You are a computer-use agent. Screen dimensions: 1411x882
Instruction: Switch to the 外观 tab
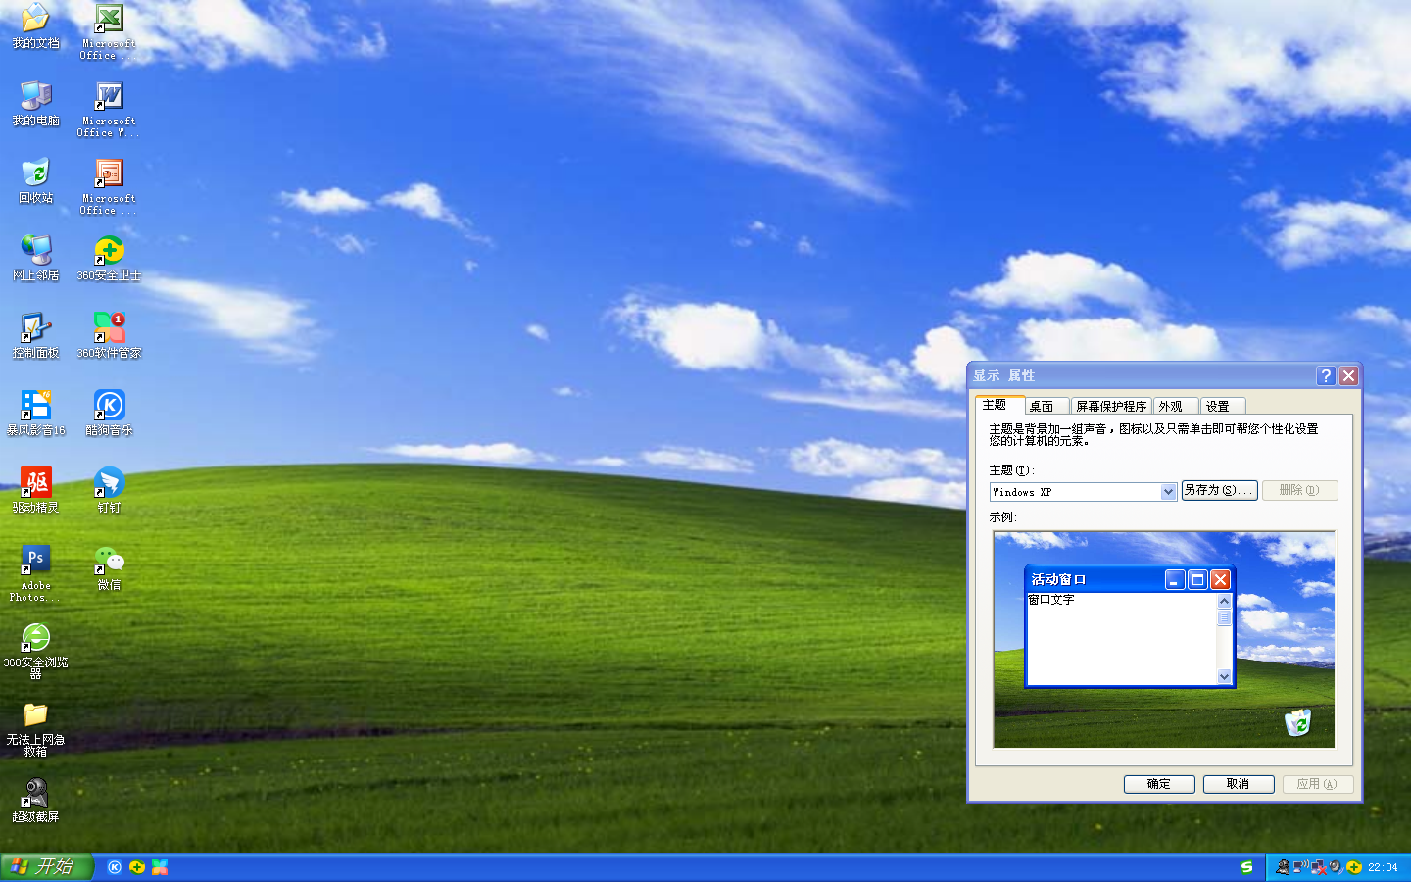[x=1173, y=405]
